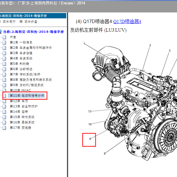
Task: Open 第4章 车身系统
Action: point(21,58)
